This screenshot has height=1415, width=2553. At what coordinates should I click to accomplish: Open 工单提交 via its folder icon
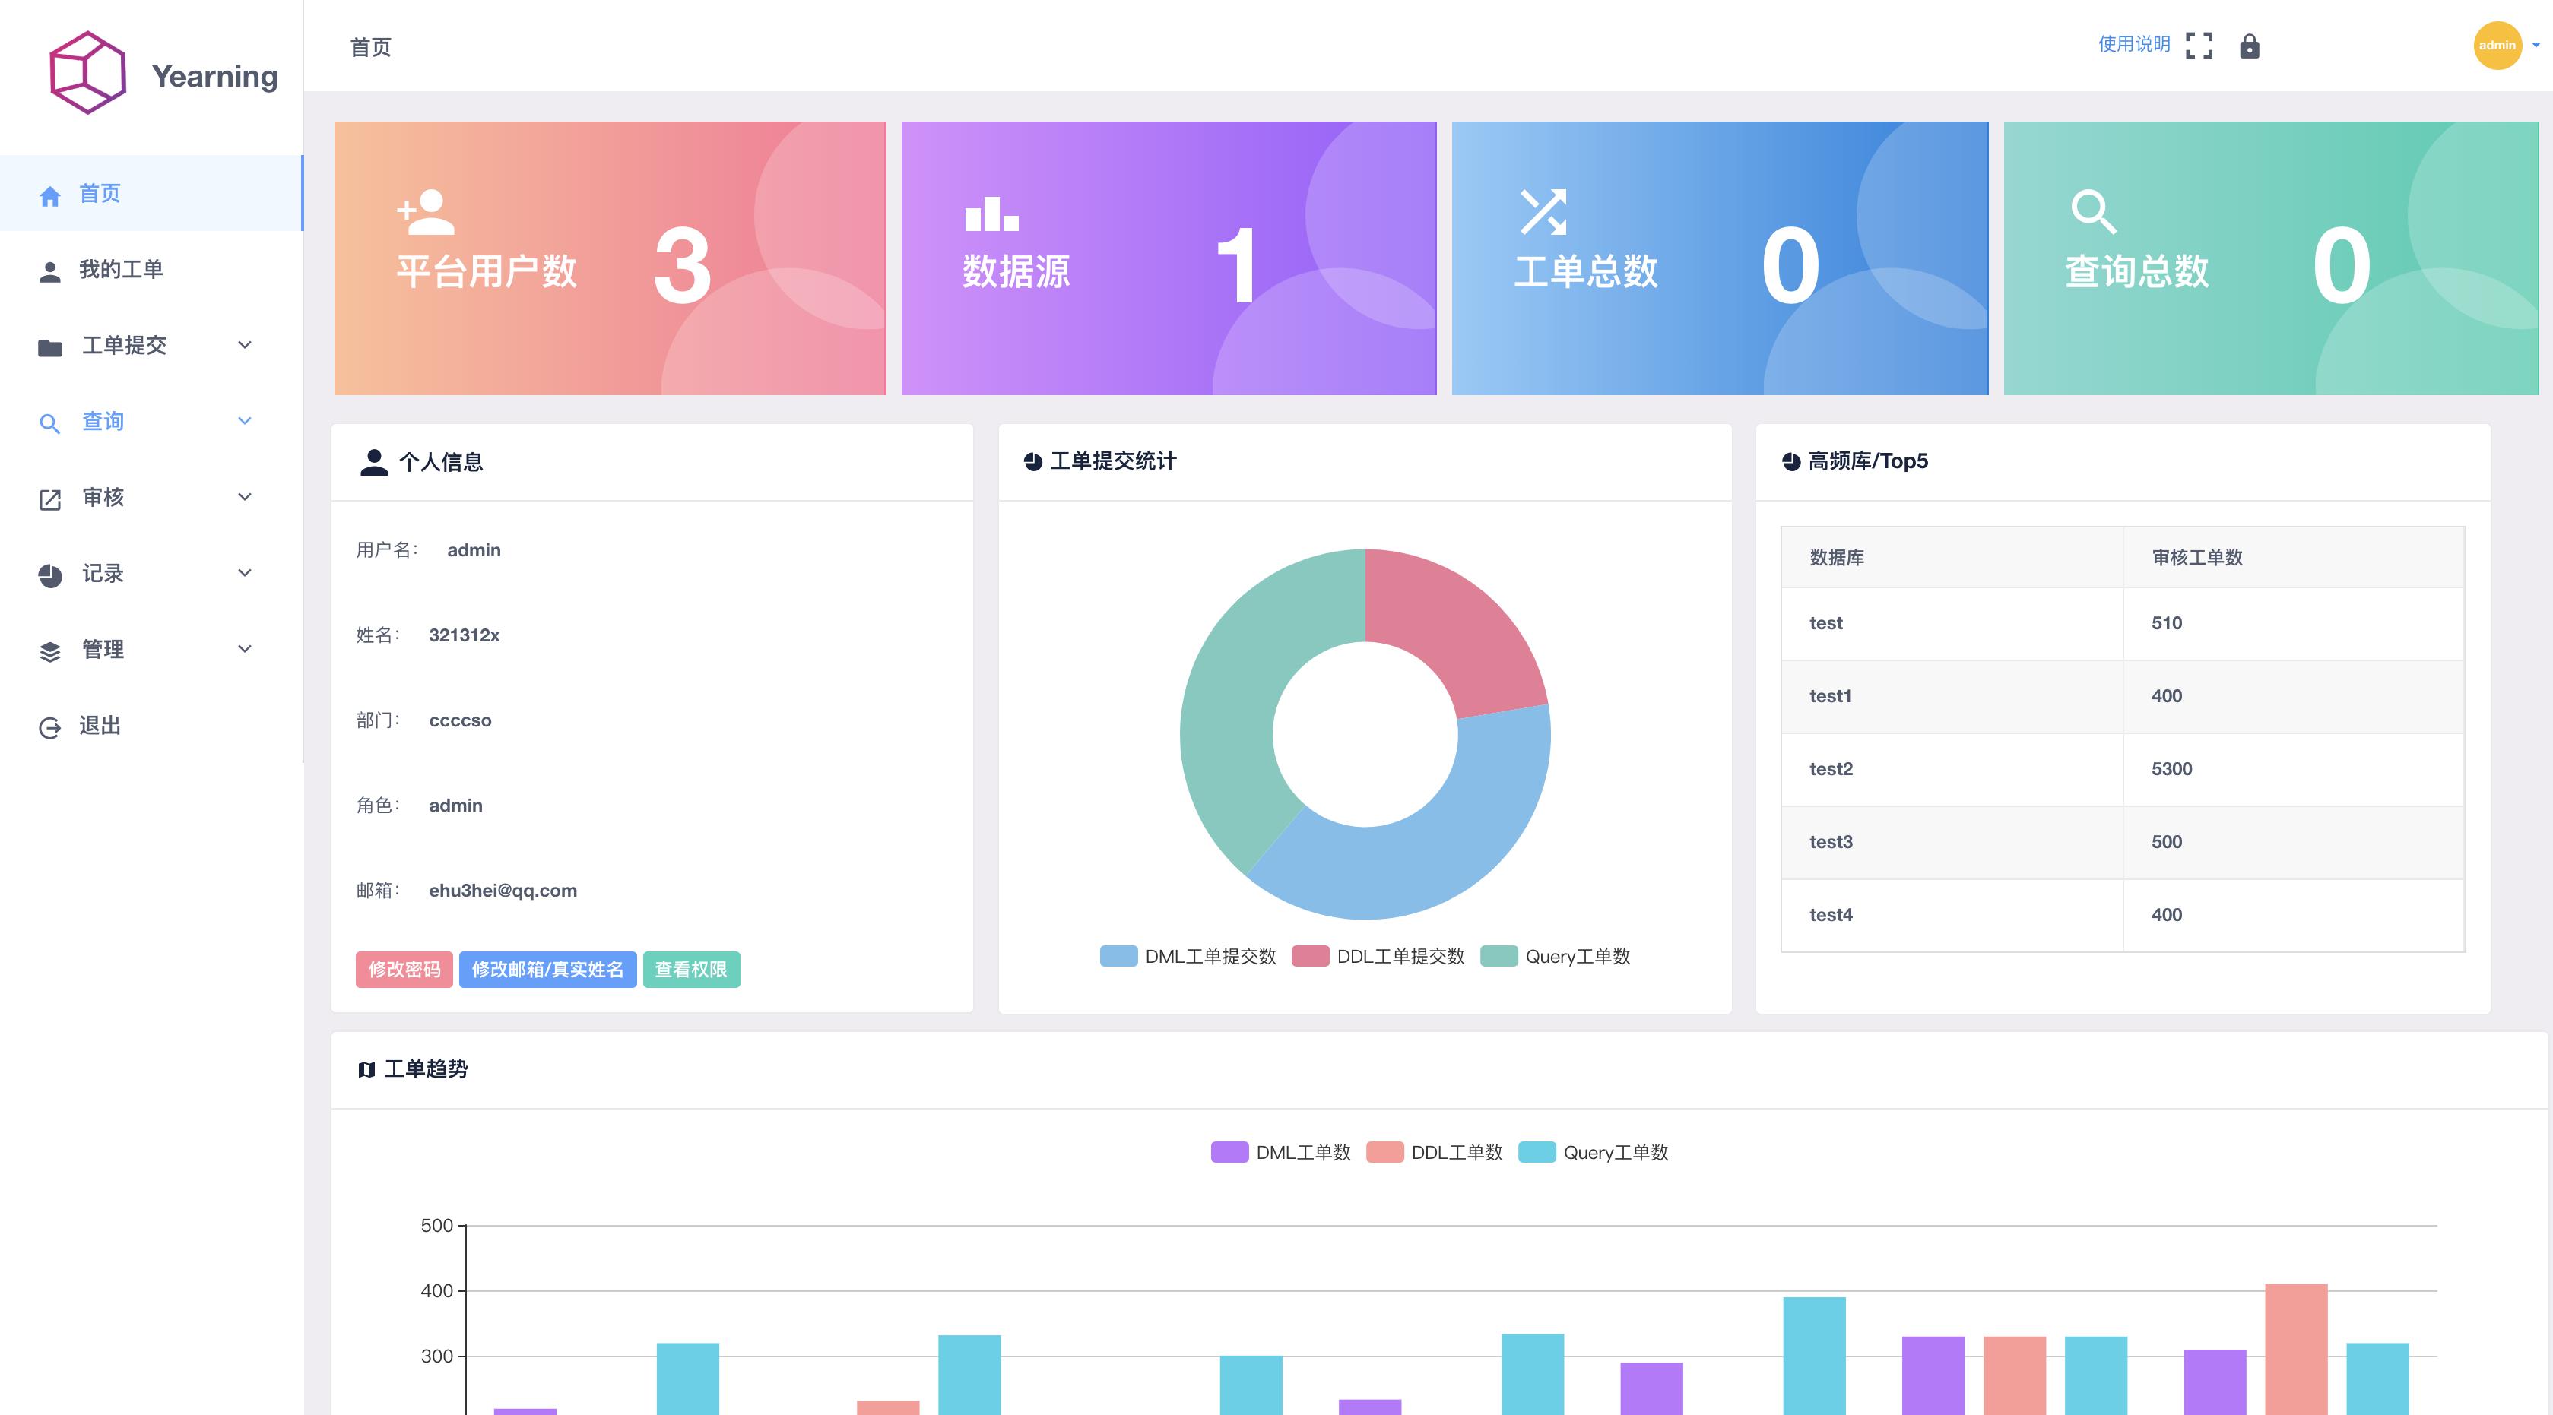click(49, 345)
